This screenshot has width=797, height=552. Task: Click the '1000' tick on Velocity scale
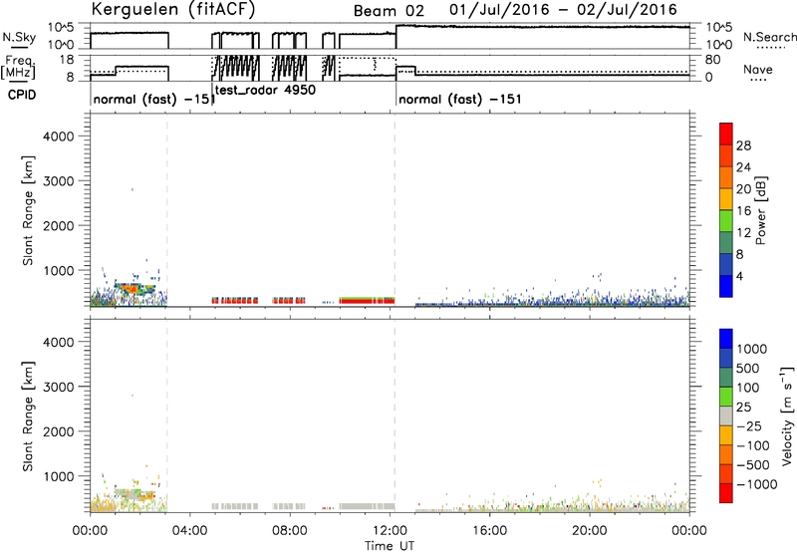(x=751, y=349)
